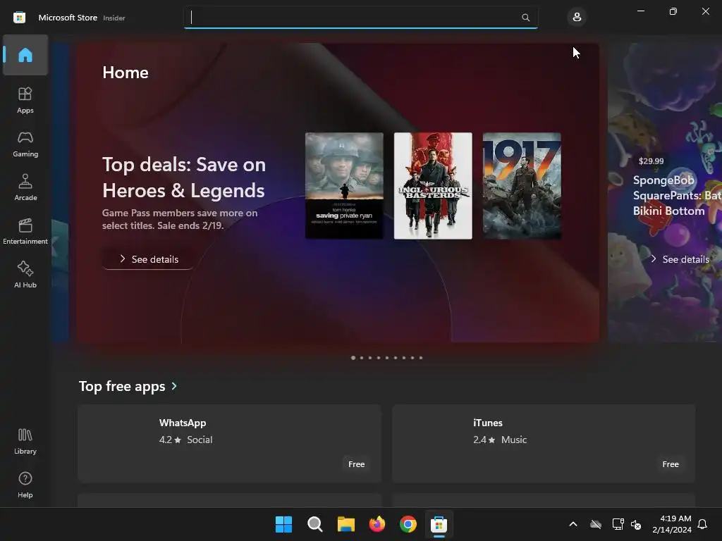Click the Insider label in the title bar

pyautogui.click(x=114, y=18)
